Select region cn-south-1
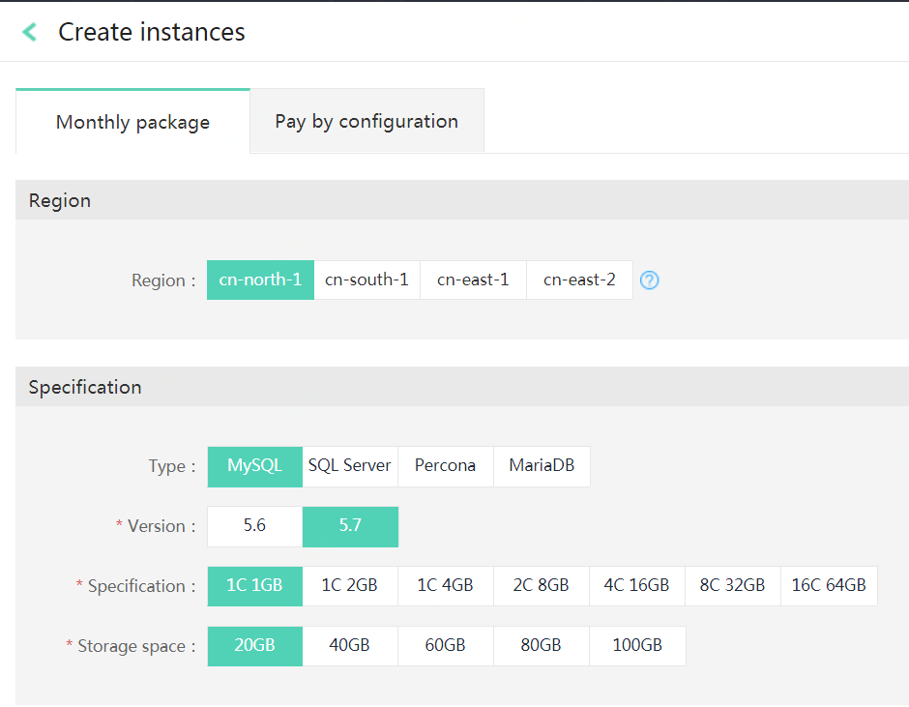The width and height of the screenshot is (909, 707). (367, 280)
